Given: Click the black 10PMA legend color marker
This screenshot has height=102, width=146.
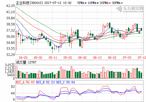Looking at the screenshot, I should [x=98, y=3].
